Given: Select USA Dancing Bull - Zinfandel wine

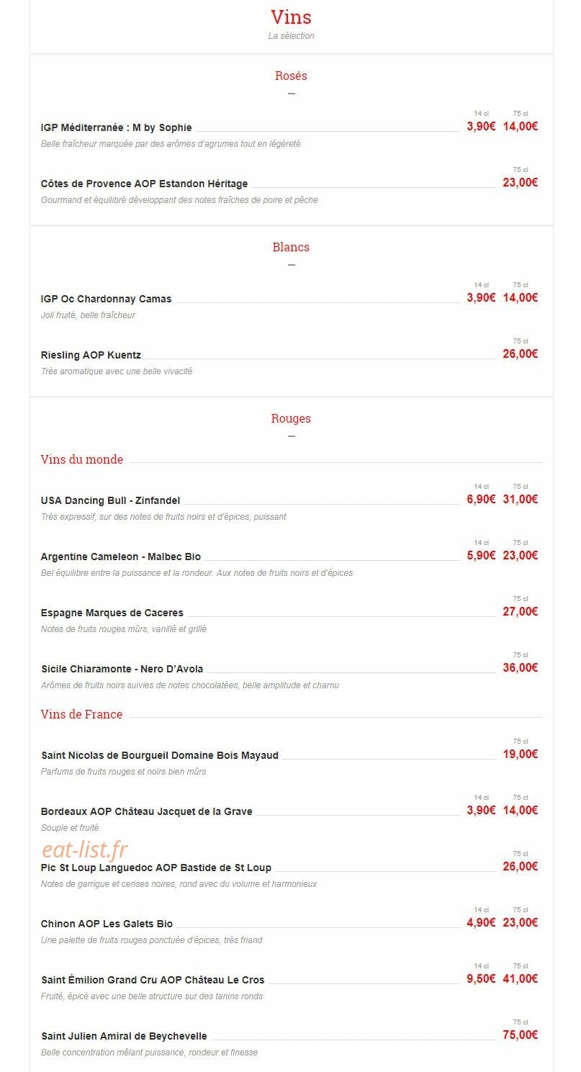Looking at the screenshot, I should coord(111,500).
